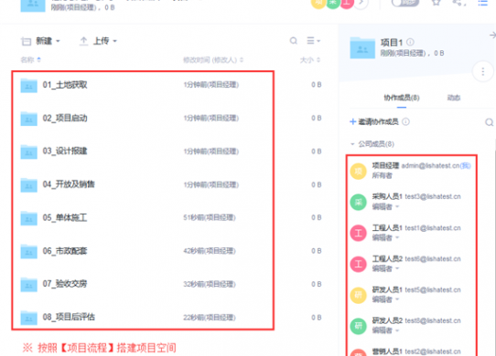Select the 03_设计报建 folder name
Image resolution: width=496 pixels, height=356 pixels.
pyautogui.click(x=65, y=152)
